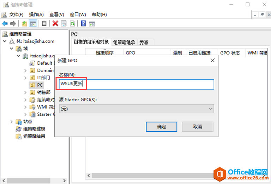271x184 pixels.
Task: Click the Group Policy Management app icon in title bar
Action: point(6,5)
